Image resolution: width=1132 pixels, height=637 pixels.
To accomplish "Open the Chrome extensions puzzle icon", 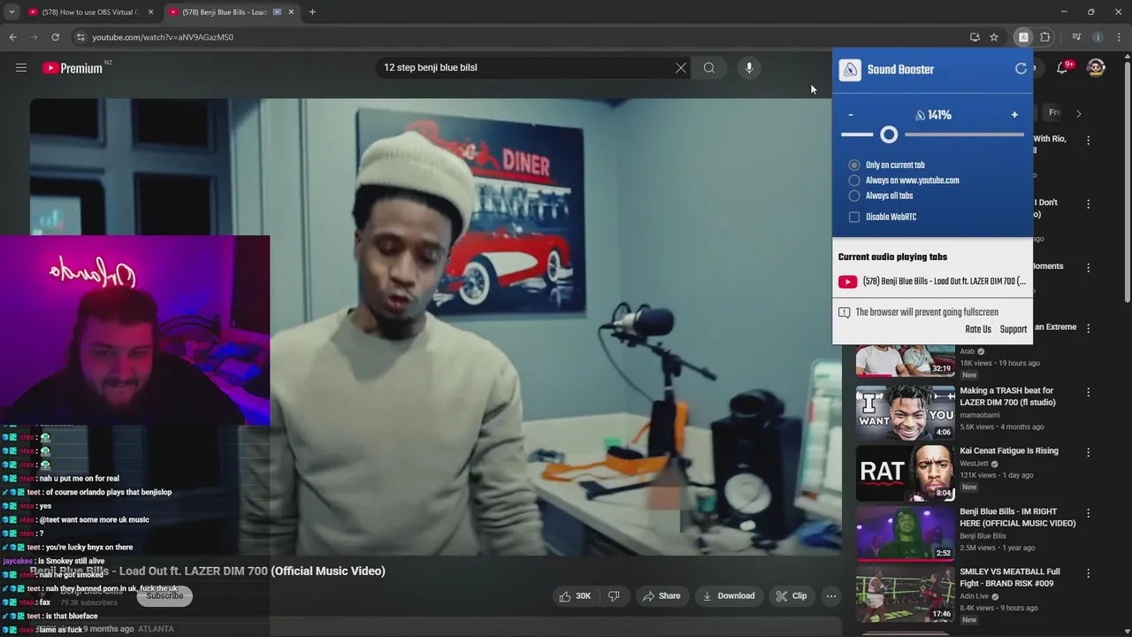I will (1045, 37).
